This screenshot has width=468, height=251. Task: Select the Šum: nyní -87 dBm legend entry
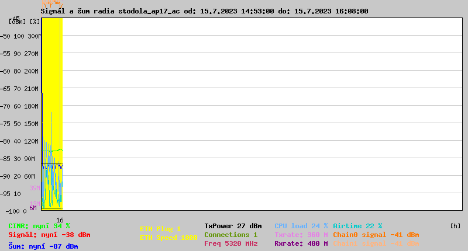[43, 246]
